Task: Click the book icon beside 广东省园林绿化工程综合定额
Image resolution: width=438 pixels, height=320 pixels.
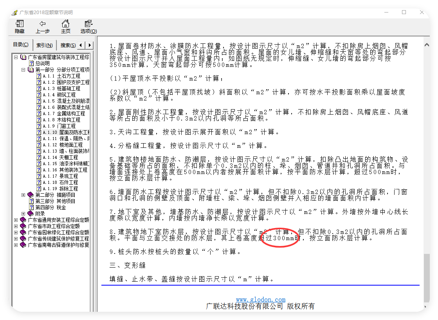Action: pos(23,232)
